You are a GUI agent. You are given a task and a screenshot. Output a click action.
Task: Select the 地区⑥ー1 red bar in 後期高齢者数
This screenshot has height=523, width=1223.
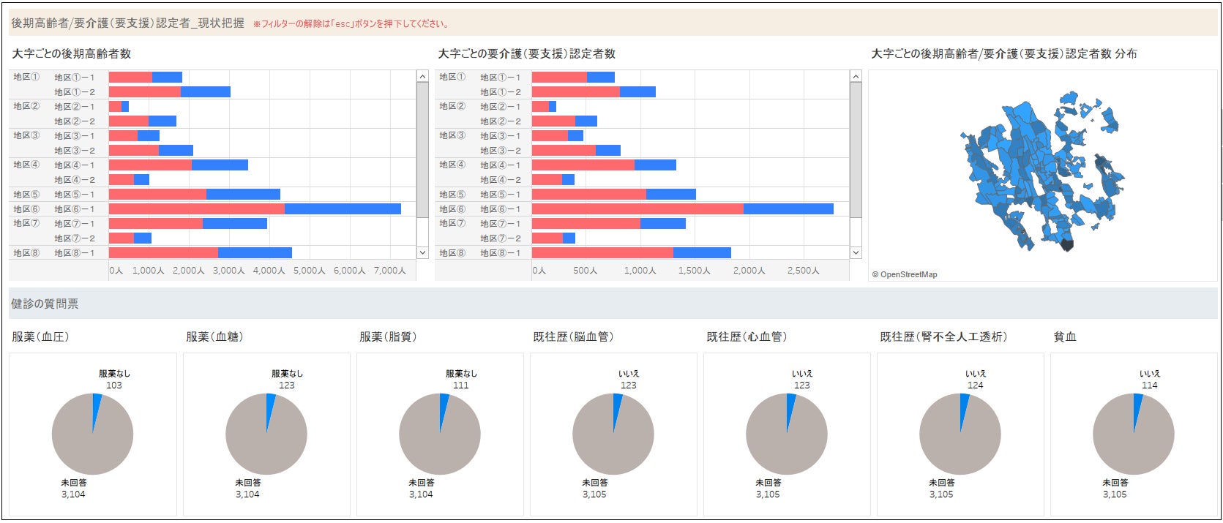[x=197, y=208]
